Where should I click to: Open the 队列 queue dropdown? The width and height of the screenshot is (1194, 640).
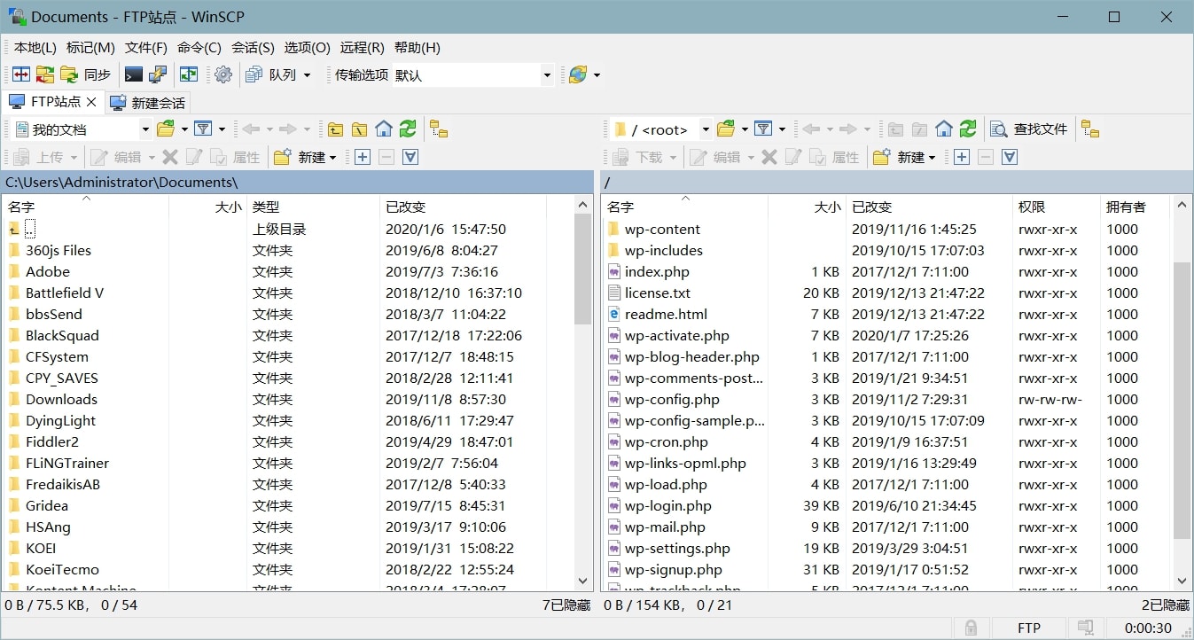pyautogui.click(x=307, y=75)
